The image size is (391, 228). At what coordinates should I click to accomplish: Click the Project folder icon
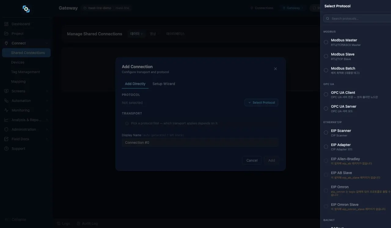click(x=6, y=33)
